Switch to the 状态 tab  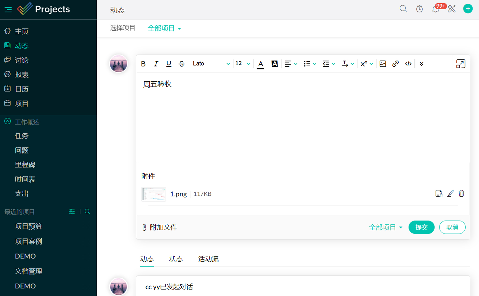[x=176, y=259]
